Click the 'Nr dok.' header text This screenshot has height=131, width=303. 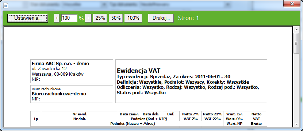(x=80, y=119)
